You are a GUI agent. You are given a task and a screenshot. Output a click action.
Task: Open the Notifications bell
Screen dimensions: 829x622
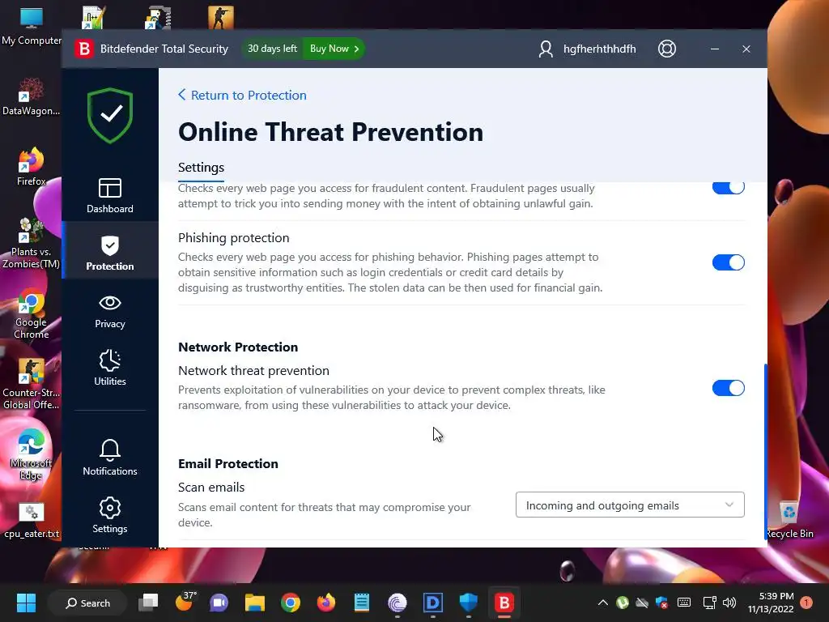coord(110,458)
